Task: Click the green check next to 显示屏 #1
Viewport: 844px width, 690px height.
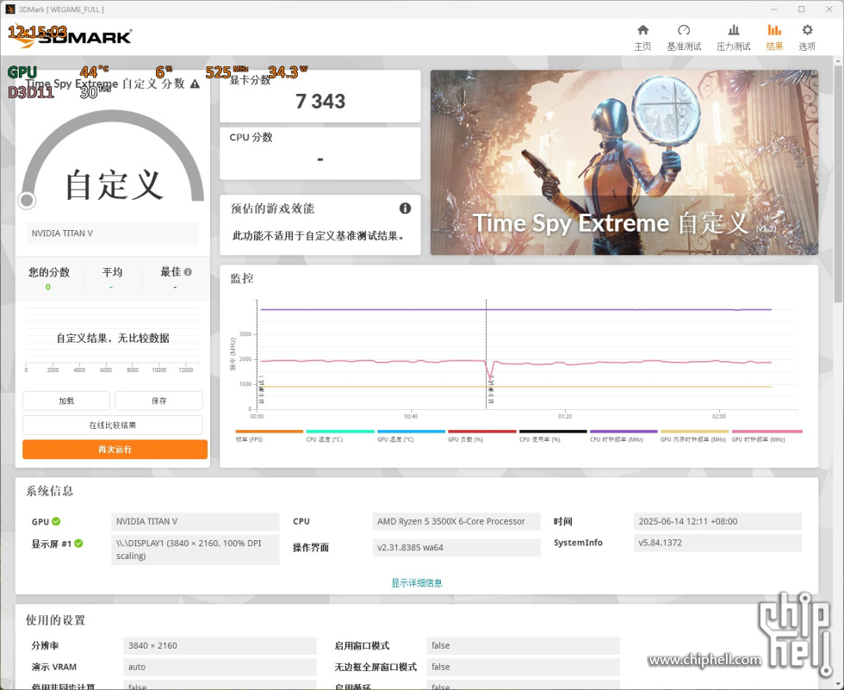Action: (x=78, y=543)
